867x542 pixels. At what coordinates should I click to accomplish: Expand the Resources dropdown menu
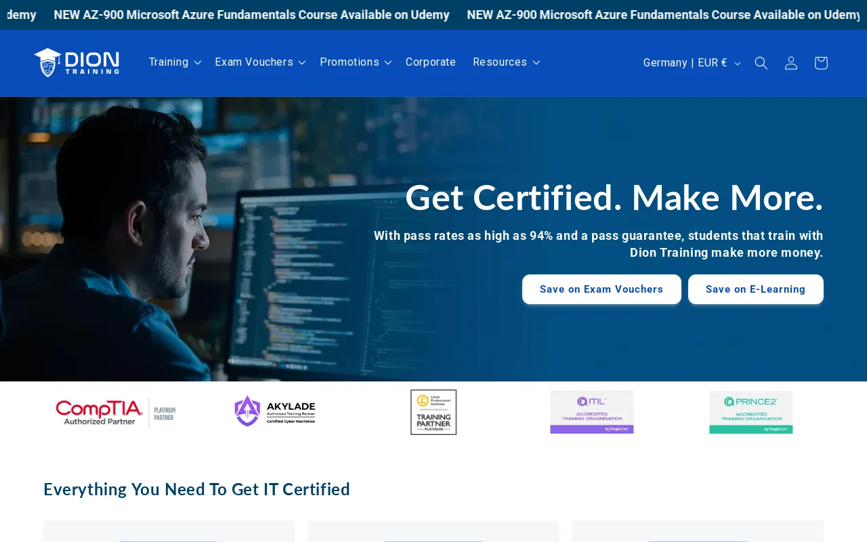pyautogui.click(x=506, y=62)
